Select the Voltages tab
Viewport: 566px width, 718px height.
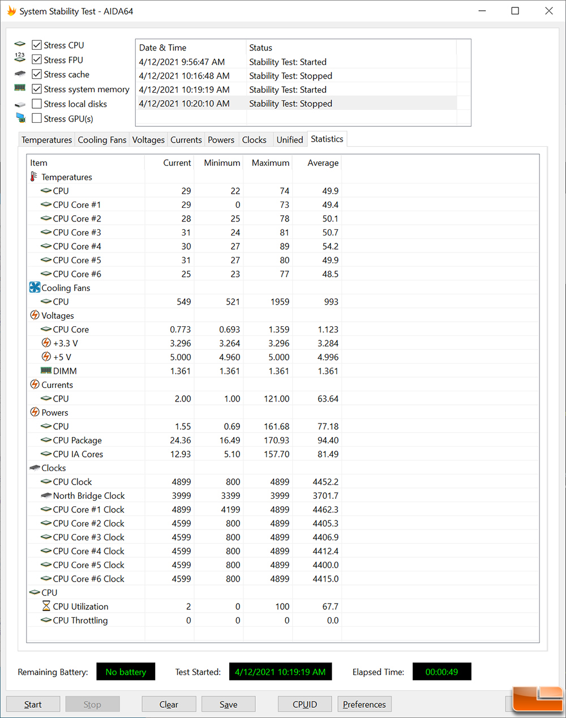pyautogui.click(x=148, y=140)
